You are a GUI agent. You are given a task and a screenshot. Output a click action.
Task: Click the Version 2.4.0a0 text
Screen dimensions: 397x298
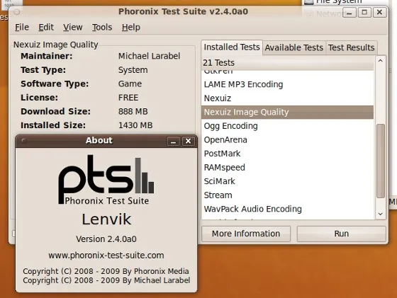pos(106,239)
